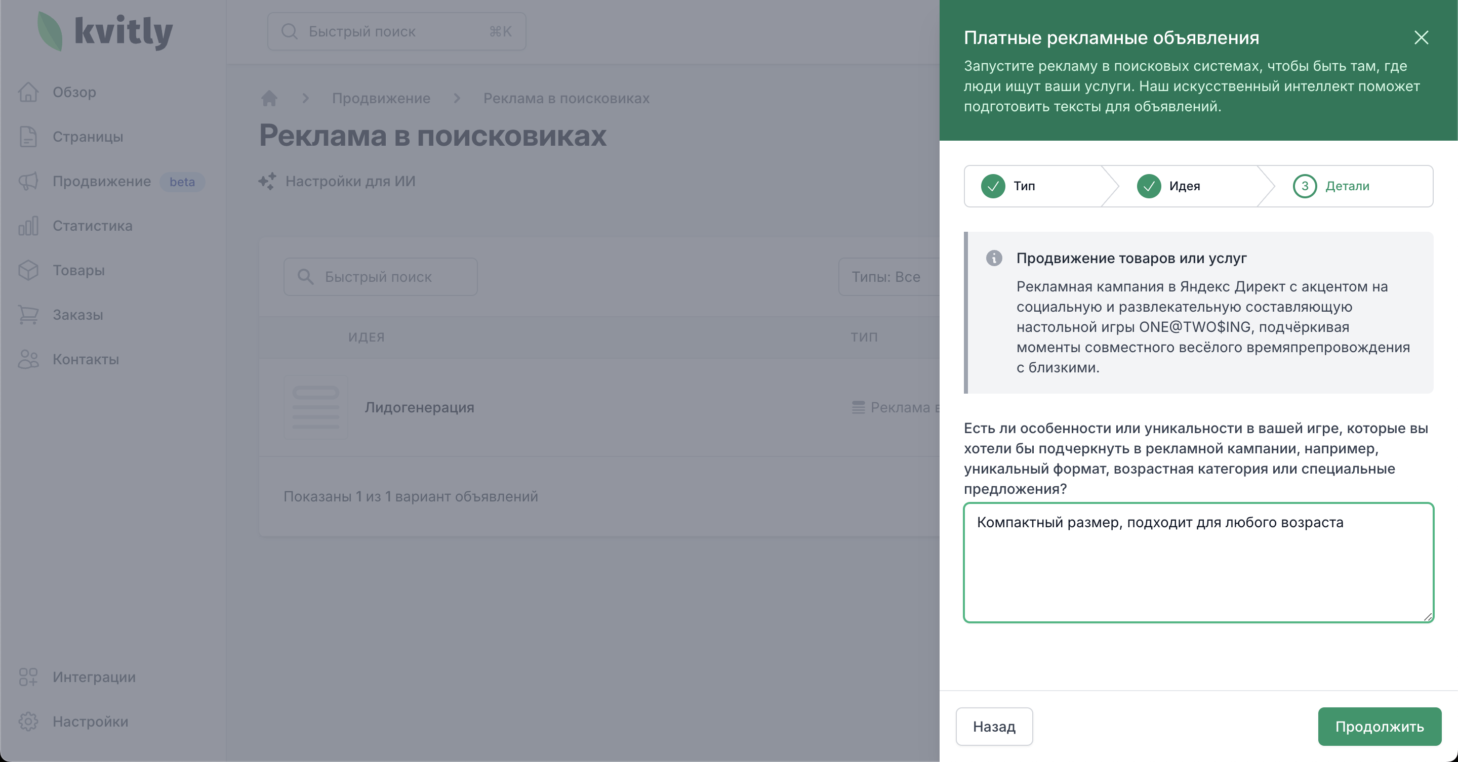Click the Страницы document icon
The height and width of the screenshot is (762, 1458).
(x=28, y=136)
